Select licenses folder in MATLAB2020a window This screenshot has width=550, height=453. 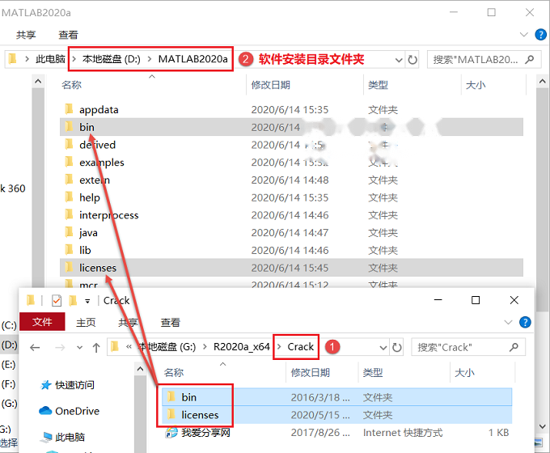tap(291, 268)
